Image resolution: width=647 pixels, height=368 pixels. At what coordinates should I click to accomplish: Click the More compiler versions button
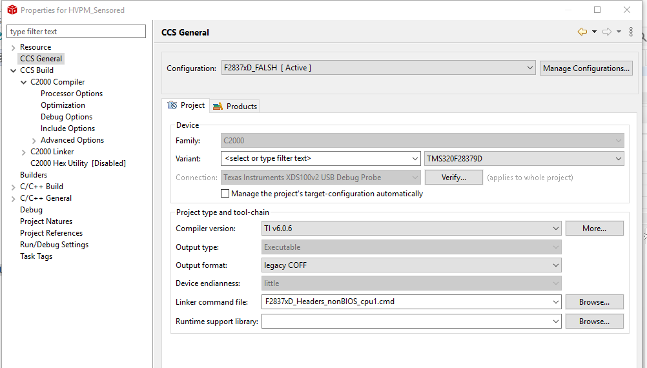(594, 228)
